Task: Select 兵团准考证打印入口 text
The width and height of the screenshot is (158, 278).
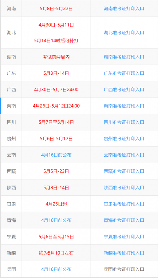Action: click(x=124, y=269)
